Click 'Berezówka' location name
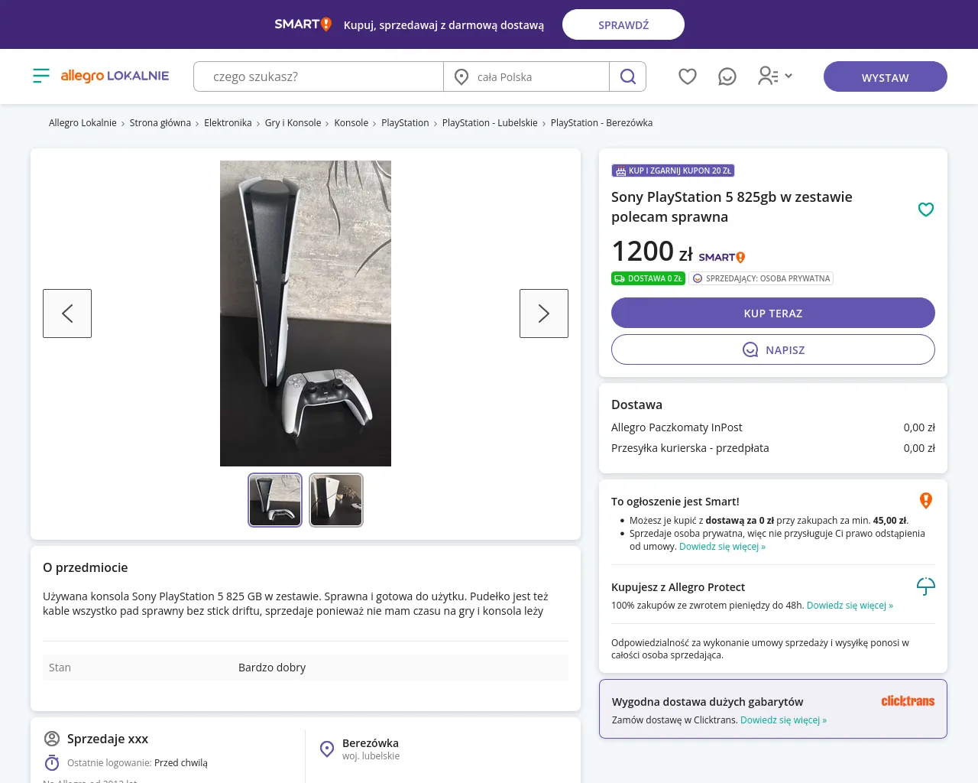The image size is (978, 783). pos(371,743)
